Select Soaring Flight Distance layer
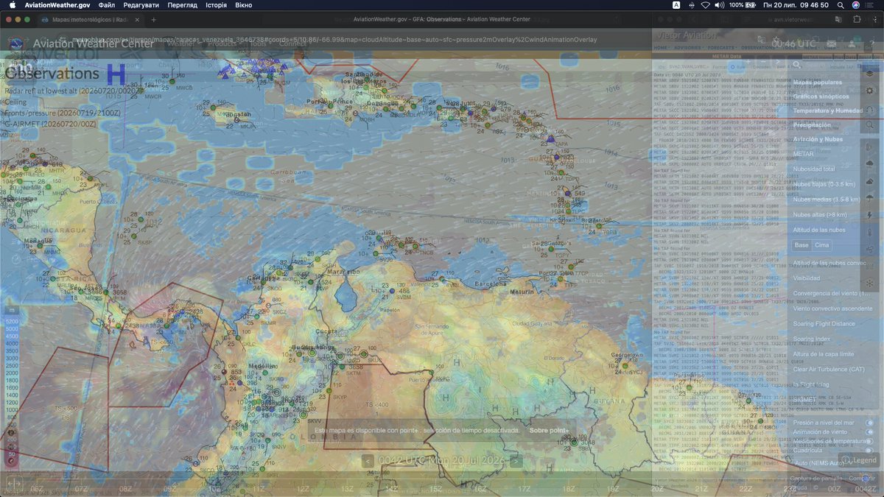 click(824, 324)
